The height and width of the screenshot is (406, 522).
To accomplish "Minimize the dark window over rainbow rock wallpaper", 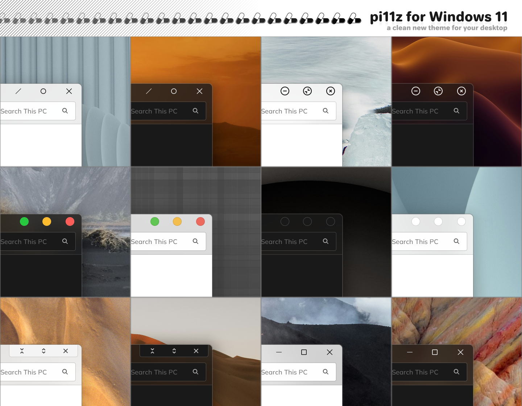I will click(x=410, y=352).
